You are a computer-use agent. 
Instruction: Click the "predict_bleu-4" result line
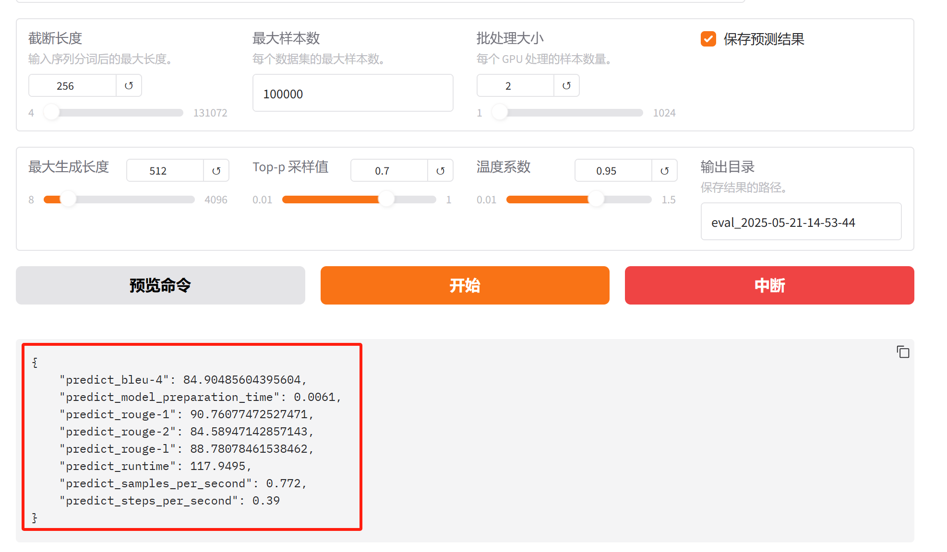(x=183, y=380)
